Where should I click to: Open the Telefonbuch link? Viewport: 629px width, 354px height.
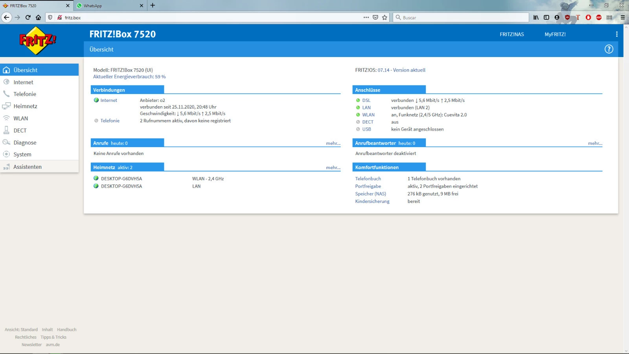pyautogui.click(x=368, y=179)
